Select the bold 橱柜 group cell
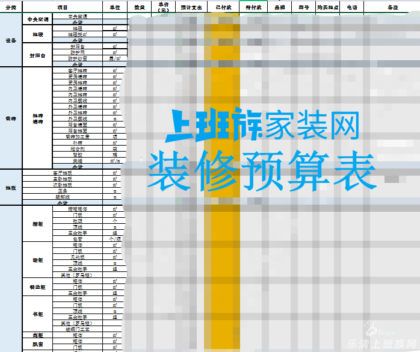 point(37,224)
